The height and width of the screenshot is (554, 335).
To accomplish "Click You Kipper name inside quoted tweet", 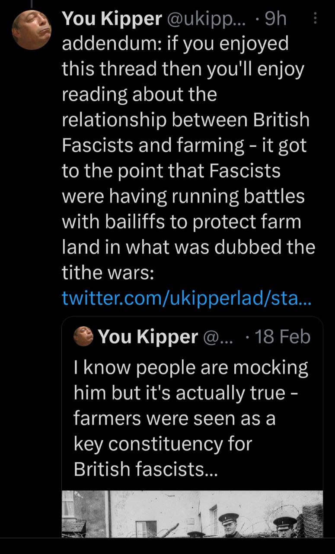I will point(148,337).
